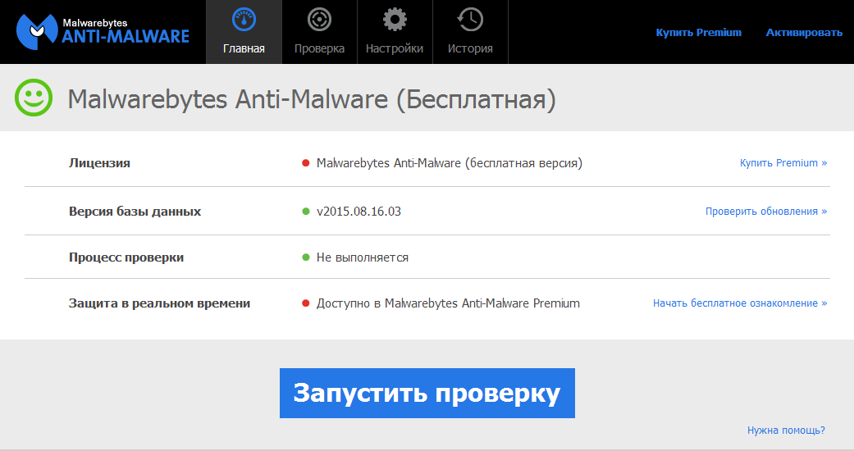Click the dashboard gauge icon
This screenshot has height=451, width=854.
(244, 19)
